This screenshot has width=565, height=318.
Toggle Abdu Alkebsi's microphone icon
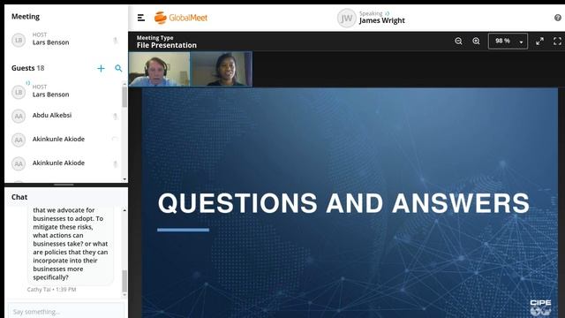(116, 116)
